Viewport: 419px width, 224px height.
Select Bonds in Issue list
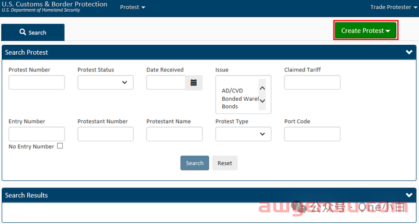[230, 106]
